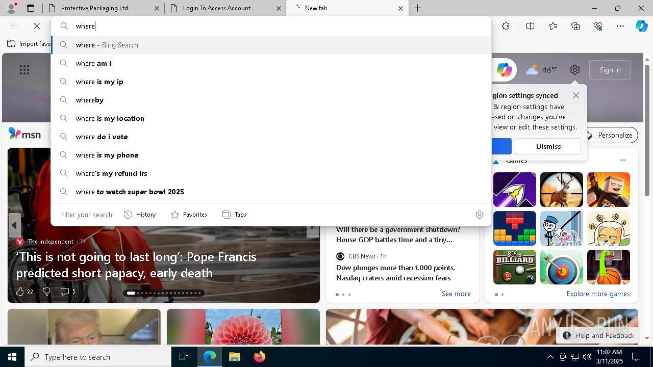Open the Extensions puzzle icon
Image resolution: width=653 pixels, height=367 pixels.
point(506,26)
